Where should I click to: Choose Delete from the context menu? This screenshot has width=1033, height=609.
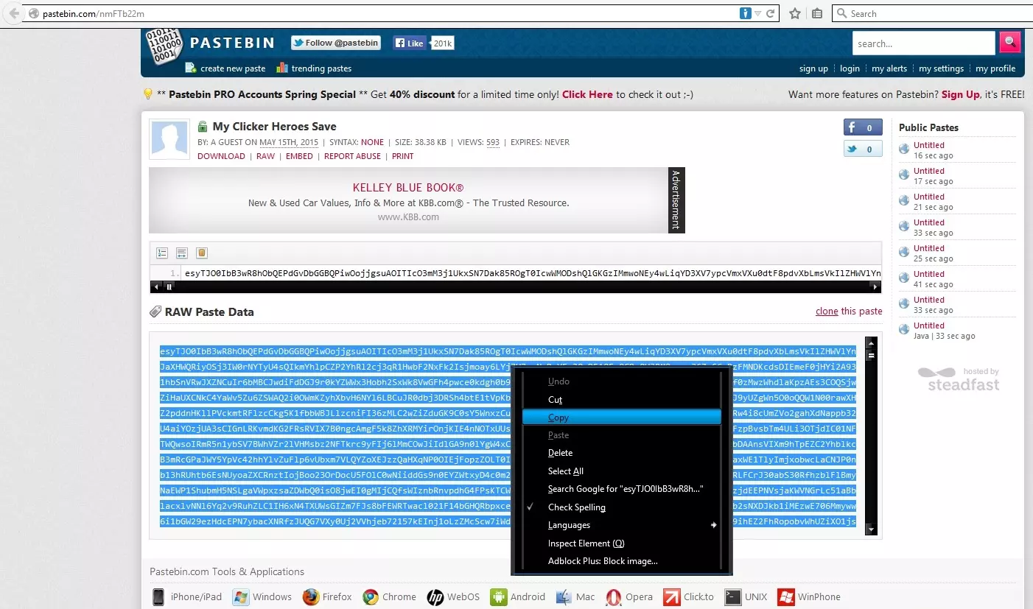tap(621, 453)
